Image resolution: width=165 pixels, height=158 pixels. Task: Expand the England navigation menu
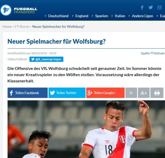pyautogui.click(x=82, y=16)
